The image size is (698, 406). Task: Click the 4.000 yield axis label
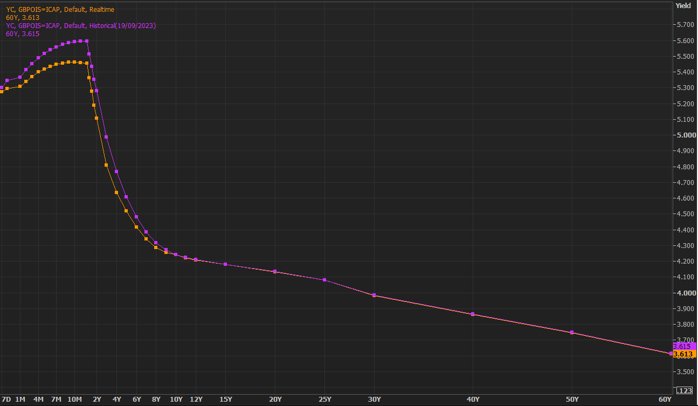tap(685, 293)
